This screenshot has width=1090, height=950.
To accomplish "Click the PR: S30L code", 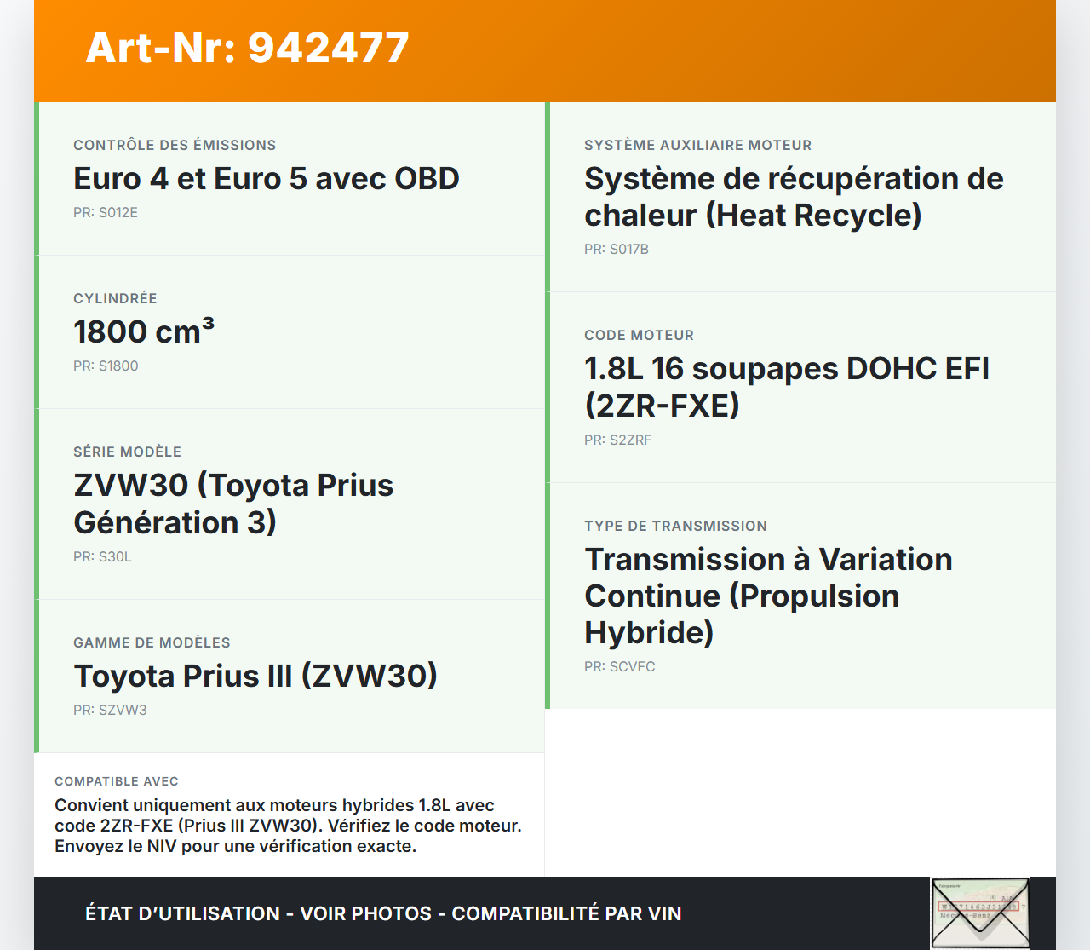I will (102, 557).
